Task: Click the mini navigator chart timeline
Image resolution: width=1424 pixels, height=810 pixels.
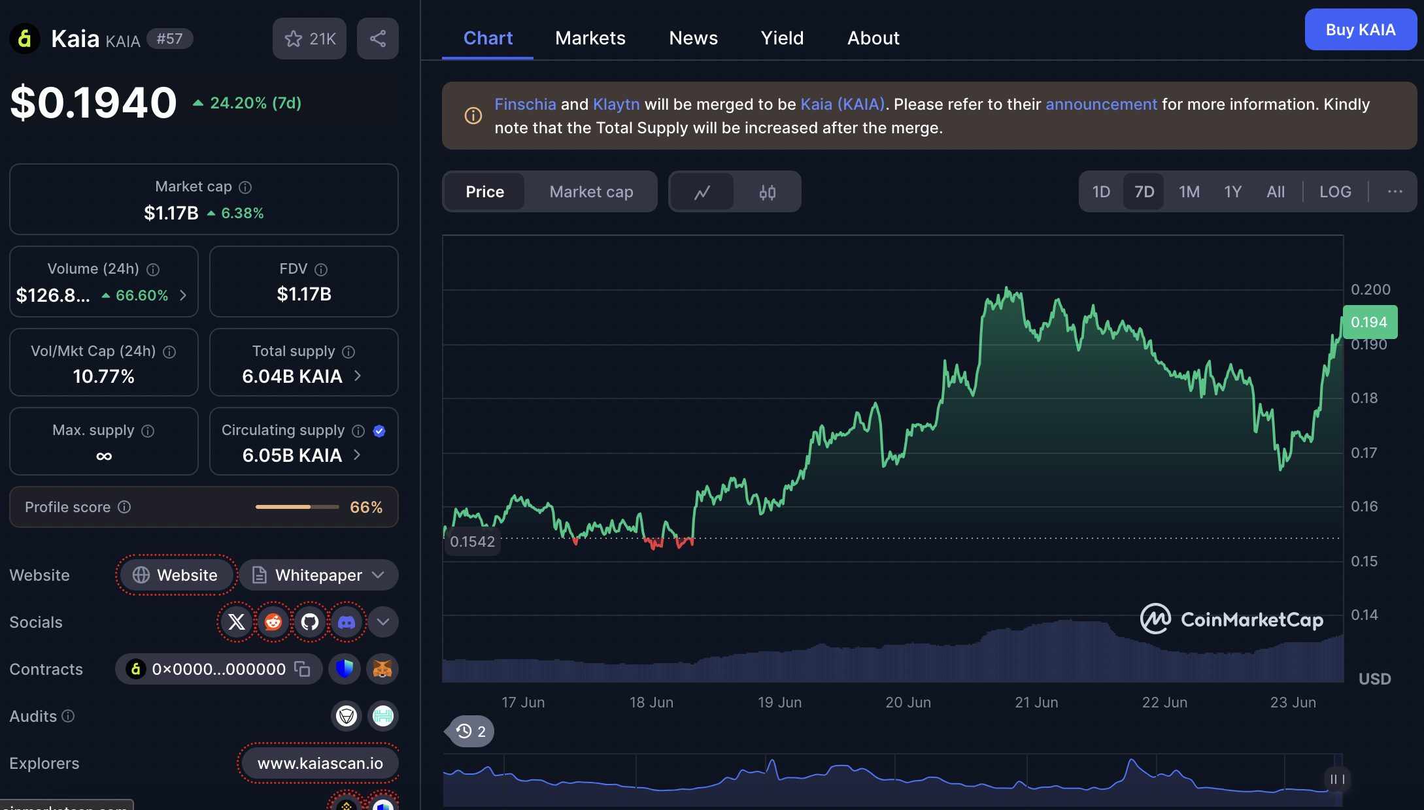Action: (x=892, y=780)
